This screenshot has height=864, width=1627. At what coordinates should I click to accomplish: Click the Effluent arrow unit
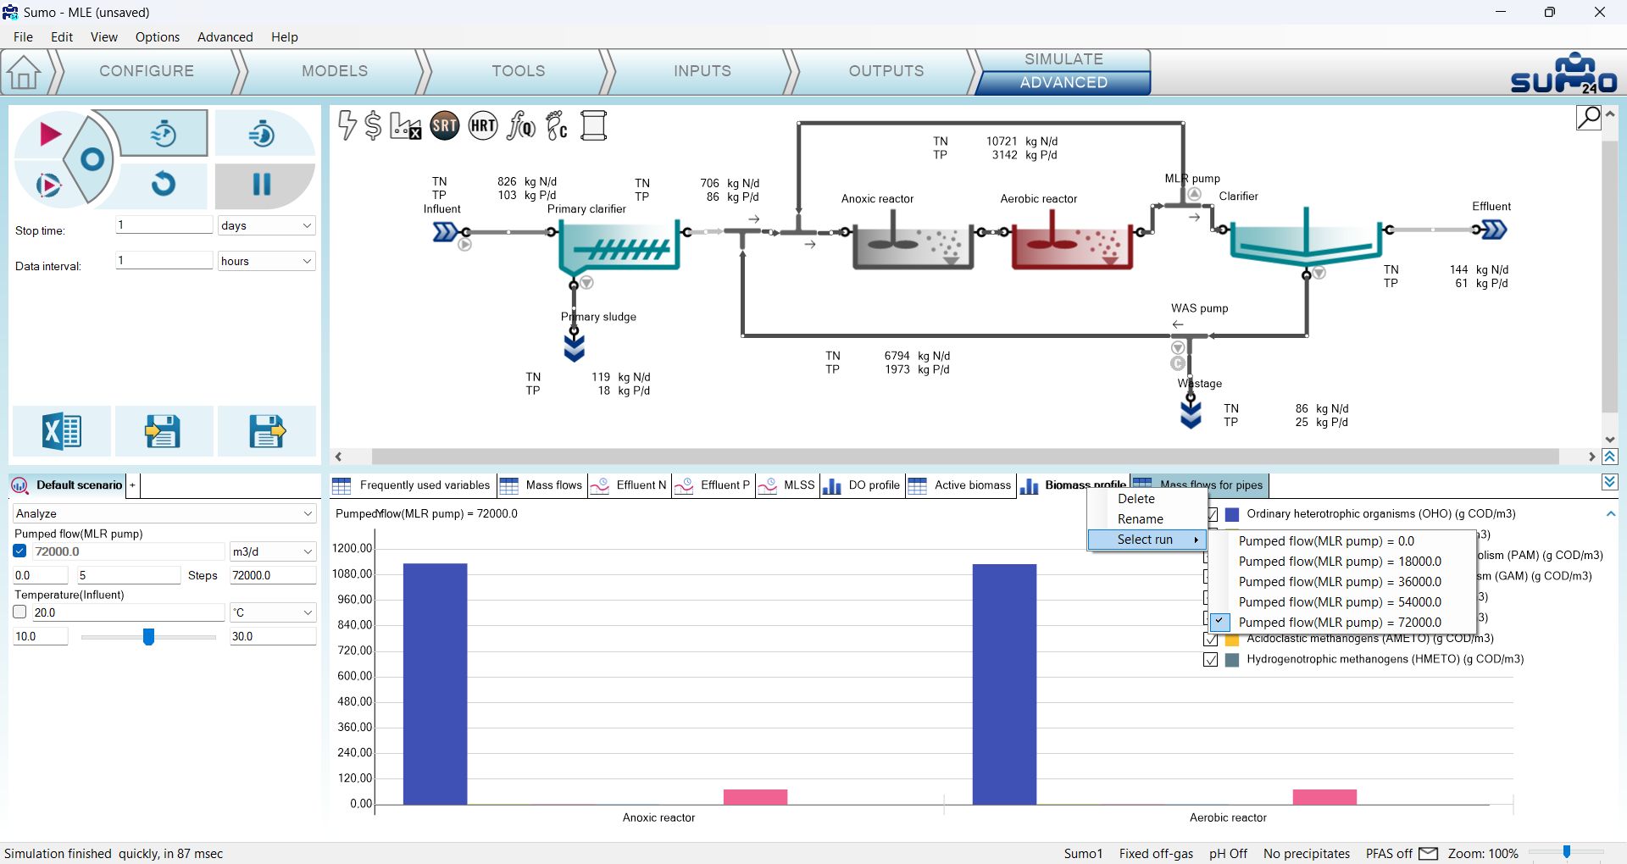1493,230
